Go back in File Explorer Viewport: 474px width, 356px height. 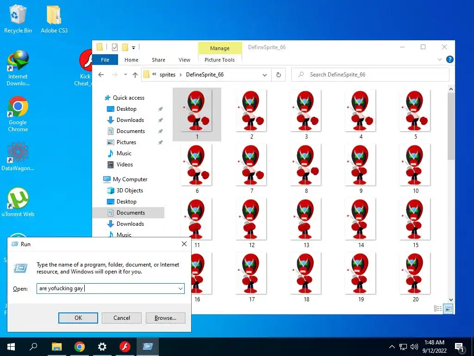tap(101, 75)
